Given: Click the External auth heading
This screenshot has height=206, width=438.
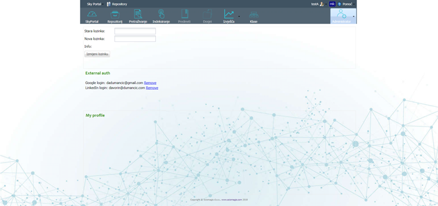Looking at the screenshot, I should 98,73.
